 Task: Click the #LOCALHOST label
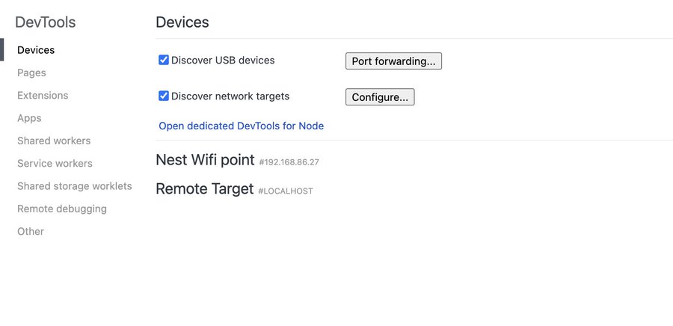click(285, 191)
